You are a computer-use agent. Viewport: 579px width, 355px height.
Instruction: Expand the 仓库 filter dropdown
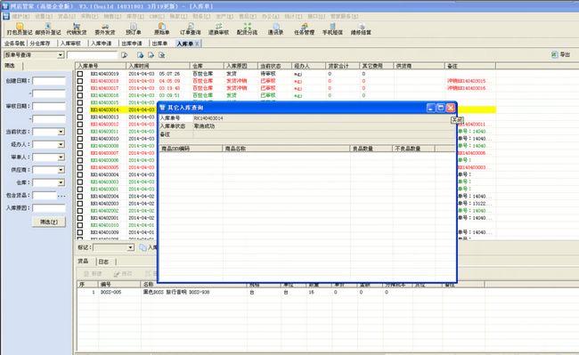click(x=61, y=182)
